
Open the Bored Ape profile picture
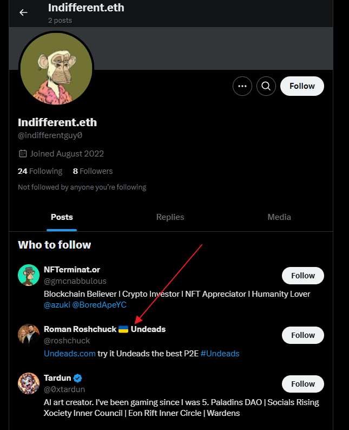56,69
